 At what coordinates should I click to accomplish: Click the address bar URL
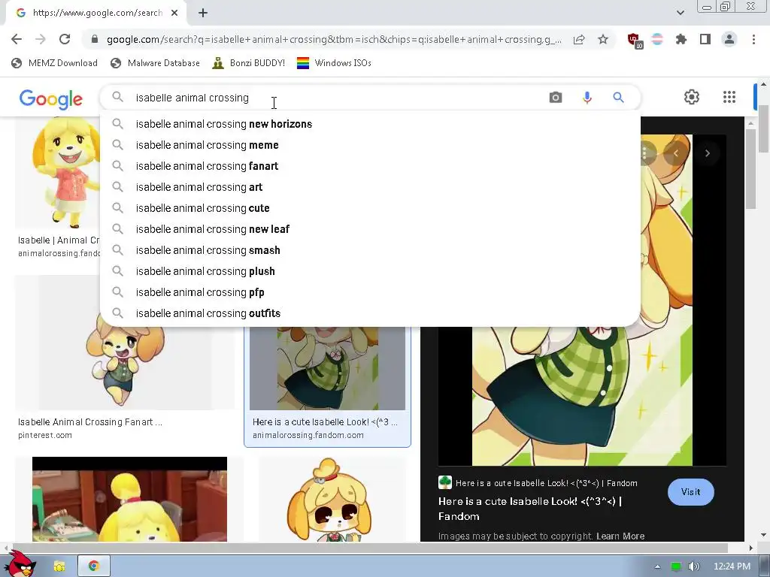pos(334,39)
